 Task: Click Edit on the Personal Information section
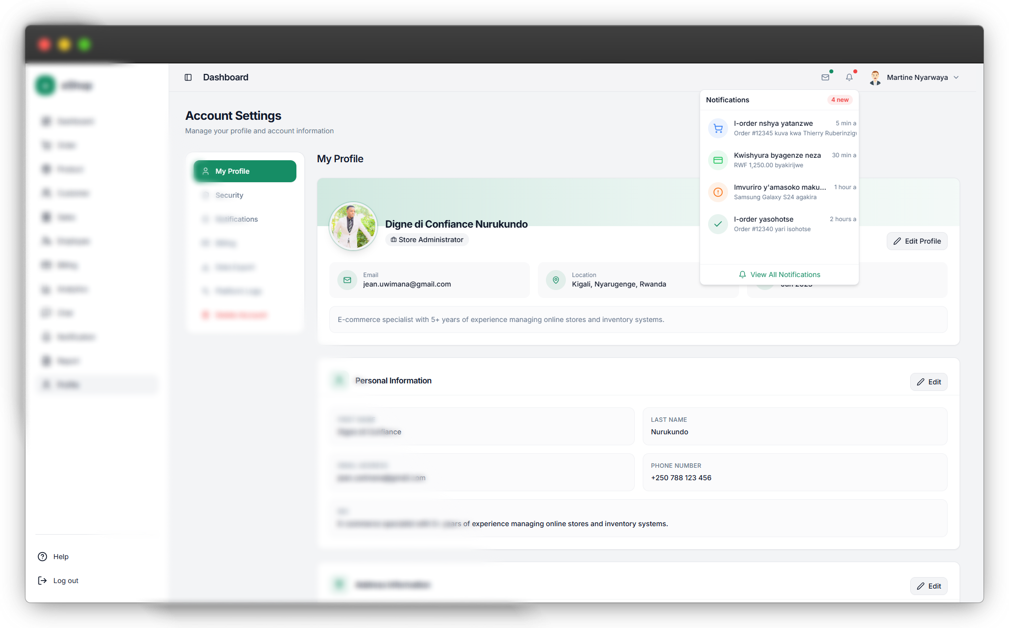928,381
